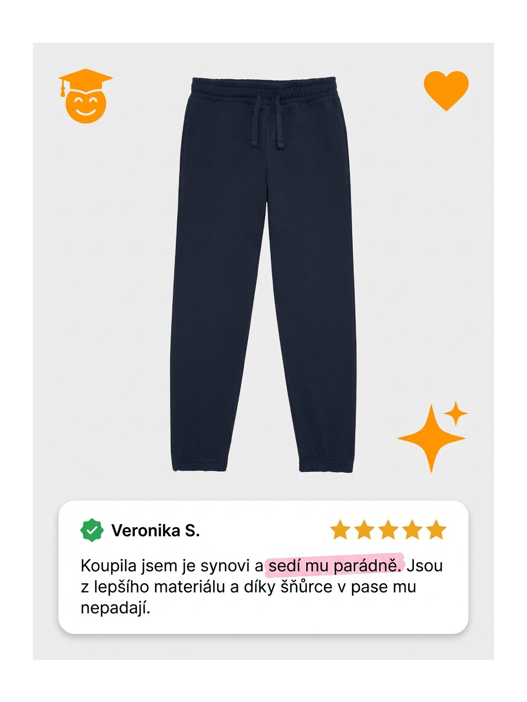The image size is (527, 702).
Task: Click the third rating star
Action: click(x=388, y=530)
